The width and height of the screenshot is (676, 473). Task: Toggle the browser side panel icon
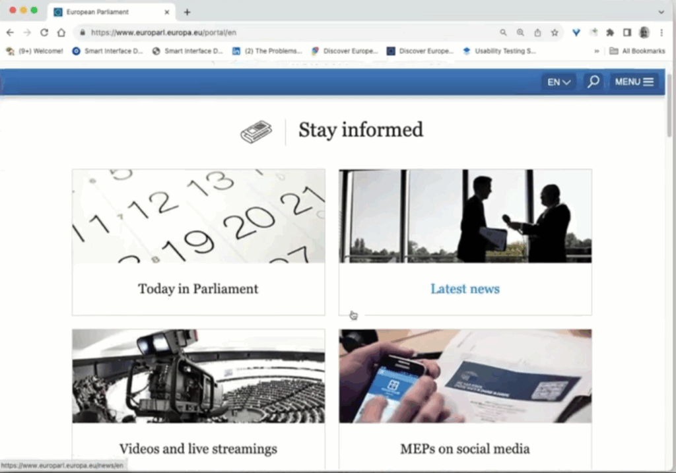click(x=627, y=32)
